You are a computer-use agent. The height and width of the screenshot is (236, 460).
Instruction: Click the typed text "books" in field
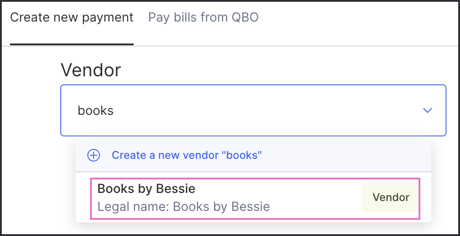(95, 110)
